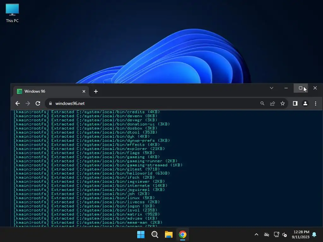Click Chrome icon in taskbar

click(x=183, y=234)
